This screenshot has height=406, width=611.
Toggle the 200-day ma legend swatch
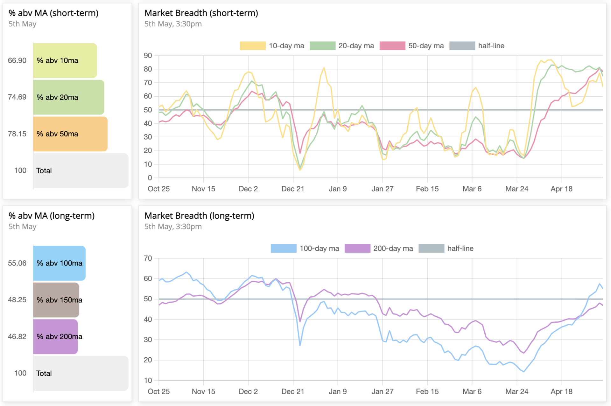[357, 248]
